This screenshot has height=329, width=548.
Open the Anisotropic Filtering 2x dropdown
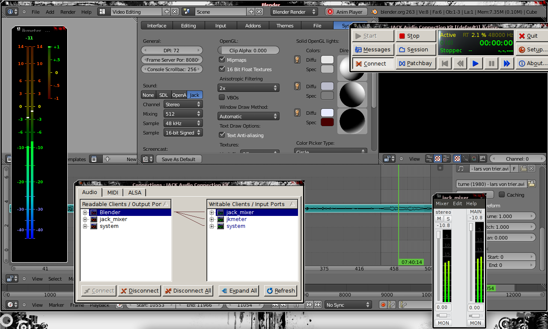pyautogui.click(x=248, y=88)
